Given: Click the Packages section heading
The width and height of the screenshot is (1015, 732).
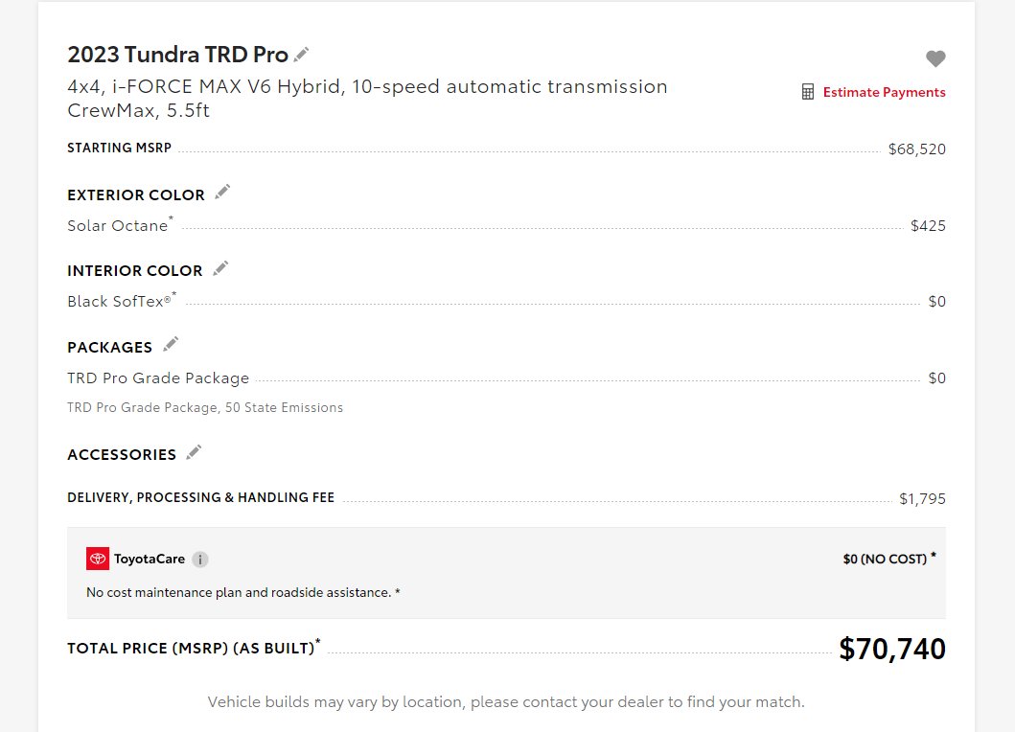Looking at the screenshot, I should click(110, 348).
